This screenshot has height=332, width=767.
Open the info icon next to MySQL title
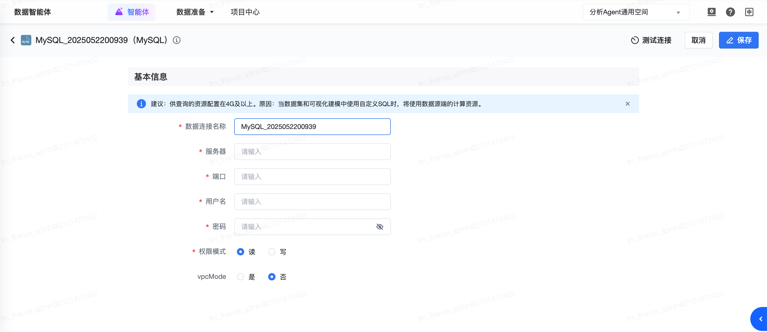[x=177, y=40]
